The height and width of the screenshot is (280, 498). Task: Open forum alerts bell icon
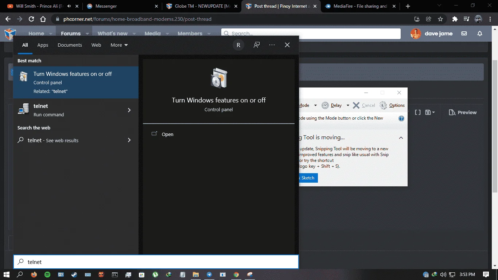click(x=480, y=34)
